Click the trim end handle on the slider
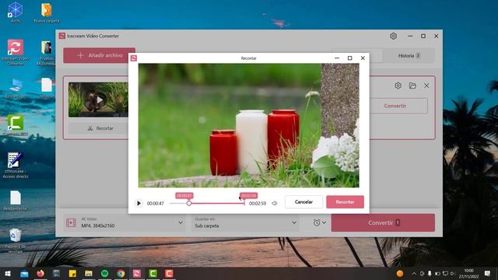498x280 pixels. 244,203
